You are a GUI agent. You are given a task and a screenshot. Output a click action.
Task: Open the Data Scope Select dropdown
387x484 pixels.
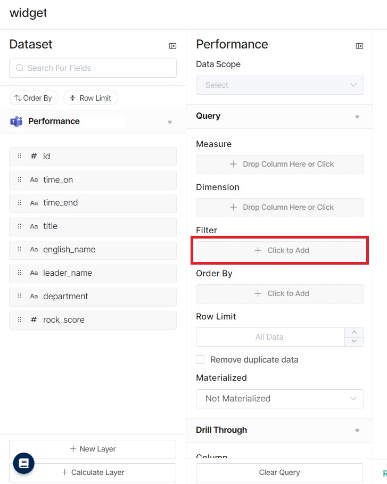click(279, 85)
